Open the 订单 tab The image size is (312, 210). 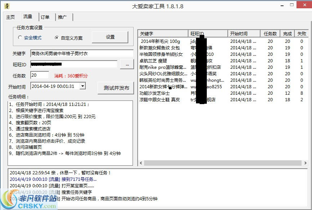45,17
